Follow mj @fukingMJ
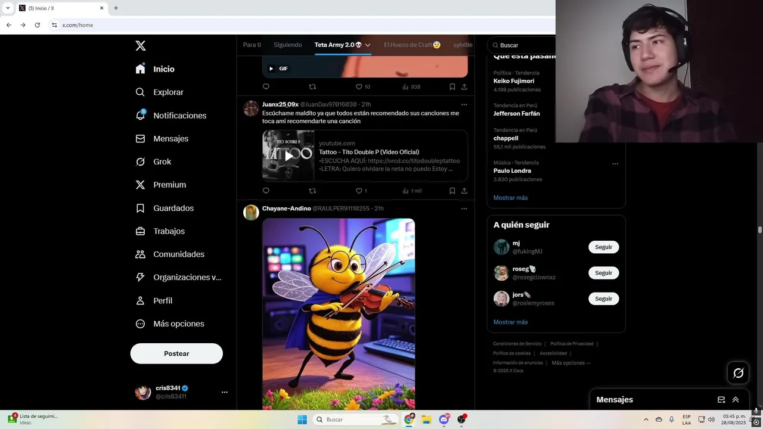Viewport: 763px width, 429px height. coord(603,247)
